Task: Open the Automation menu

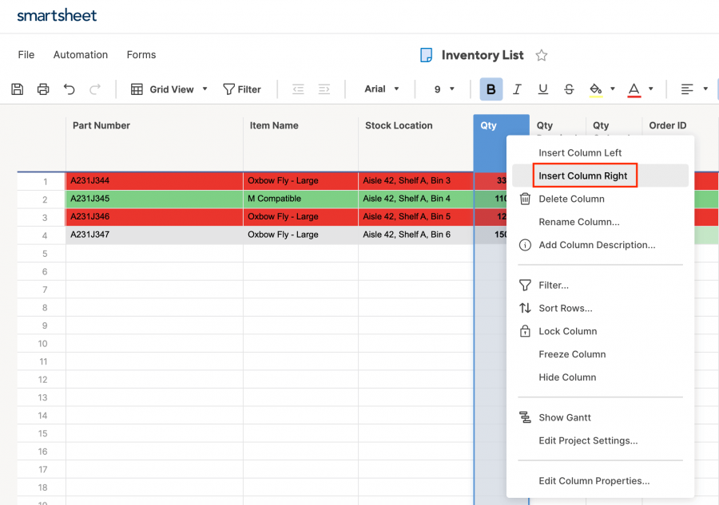Action: pyautogui.click(x=80, y=54)
